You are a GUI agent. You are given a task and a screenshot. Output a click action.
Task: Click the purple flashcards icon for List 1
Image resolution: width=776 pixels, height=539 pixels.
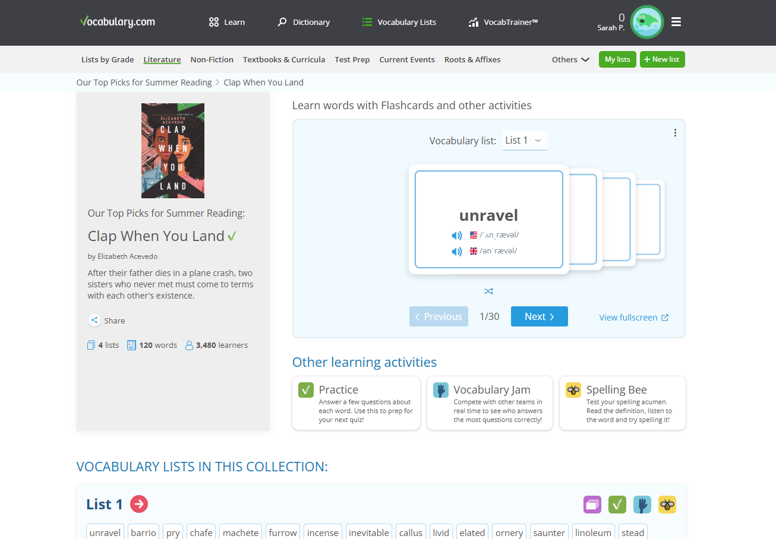click(x=592, y=505)
